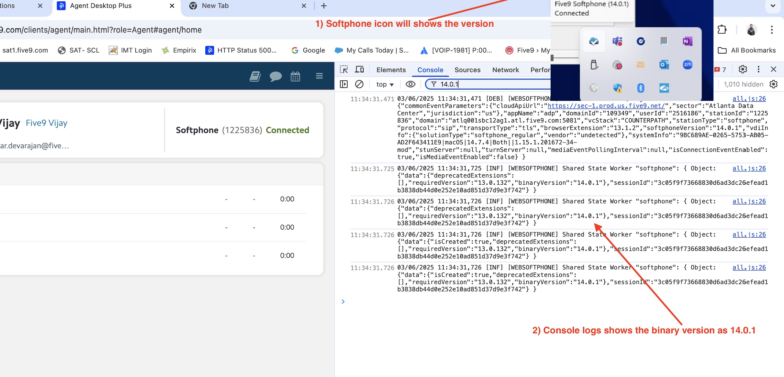This screenshot has height=377, width=784.
Task: Open DevTools customize three-dot menu
Action: pos(758,69)
